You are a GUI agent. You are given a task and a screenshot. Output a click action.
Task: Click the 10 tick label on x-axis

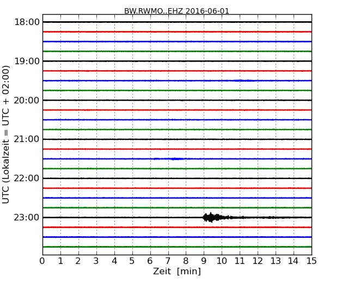pos(222,261)
